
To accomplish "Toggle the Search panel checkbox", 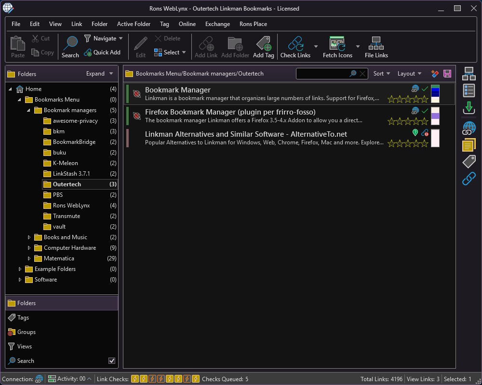I will [112, 361].
